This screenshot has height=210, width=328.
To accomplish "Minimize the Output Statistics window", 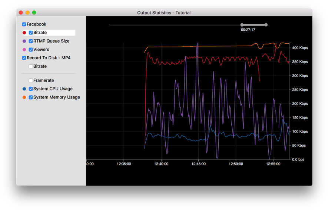I will (x=27, y=13).
